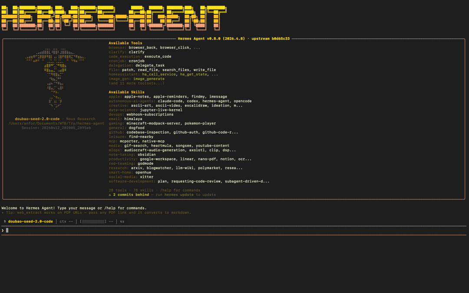
Task: Click the 'mcporter' skill name
Action: click(x=129, y=141)
